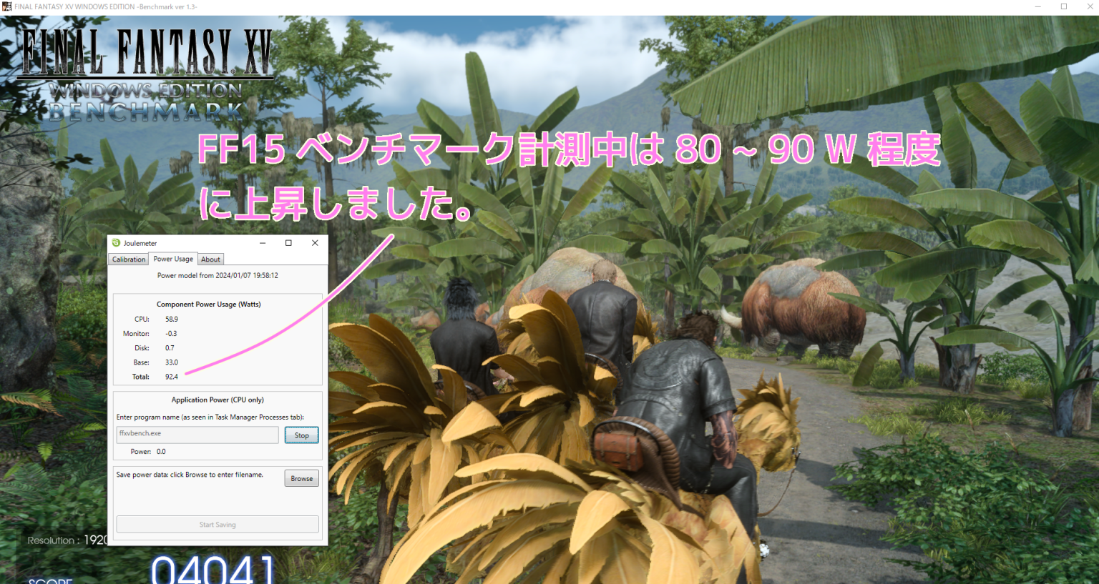
Task: Switch to the Calibration tab
Action: tap(127, 259)
